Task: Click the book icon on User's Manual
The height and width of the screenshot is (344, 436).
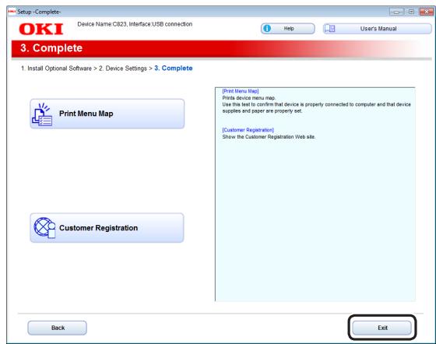Action: click(x=330, y=28)
